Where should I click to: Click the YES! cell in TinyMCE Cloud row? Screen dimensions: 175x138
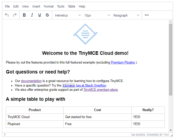(x=148, y=117)
